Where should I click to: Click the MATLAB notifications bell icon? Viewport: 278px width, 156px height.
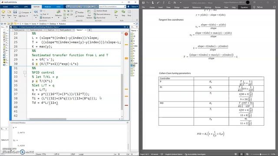(129, 6)
